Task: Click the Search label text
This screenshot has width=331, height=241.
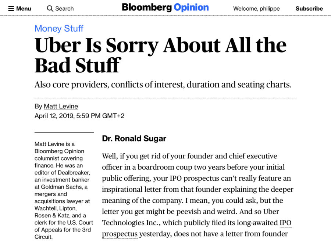Action: click(64, 8)
